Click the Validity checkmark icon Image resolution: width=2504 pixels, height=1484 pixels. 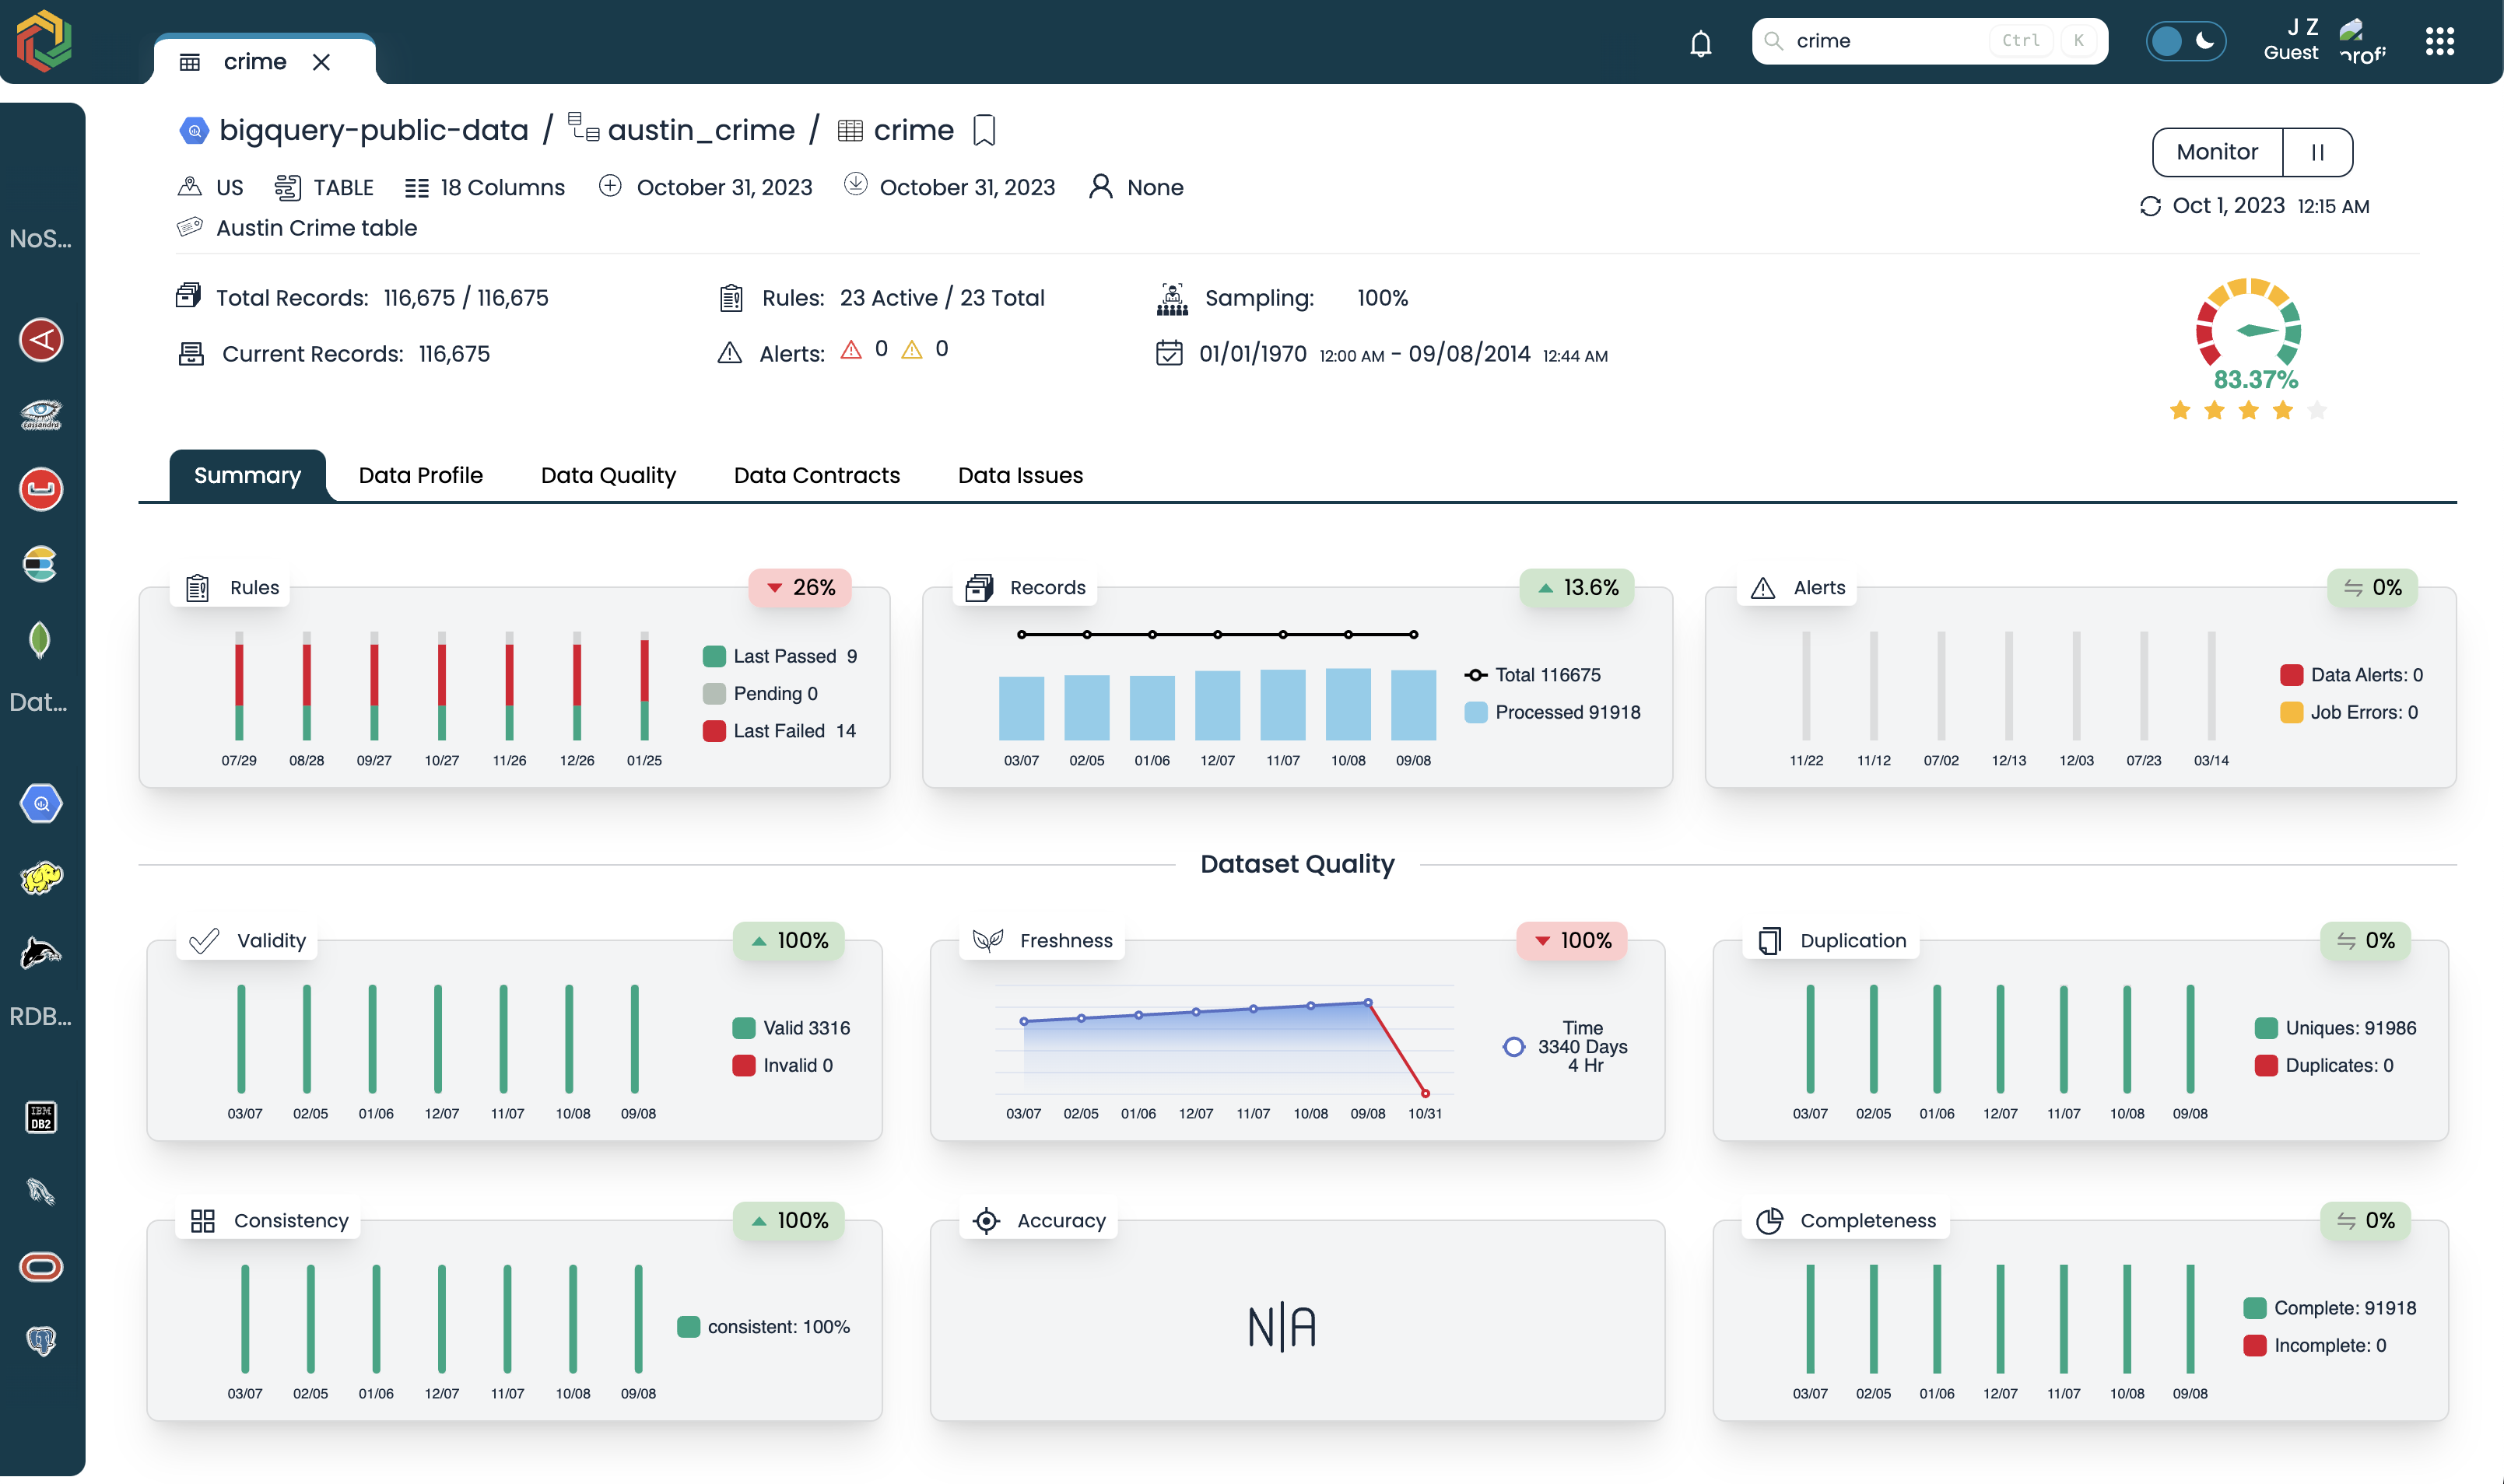(x=204, y=941)
